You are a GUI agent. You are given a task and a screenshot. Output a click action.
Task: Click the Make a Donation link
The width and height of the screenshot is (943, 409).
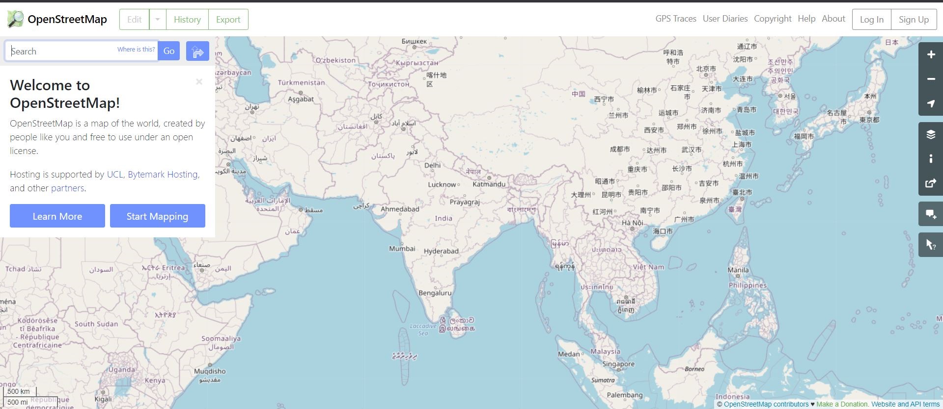[842, 404]
